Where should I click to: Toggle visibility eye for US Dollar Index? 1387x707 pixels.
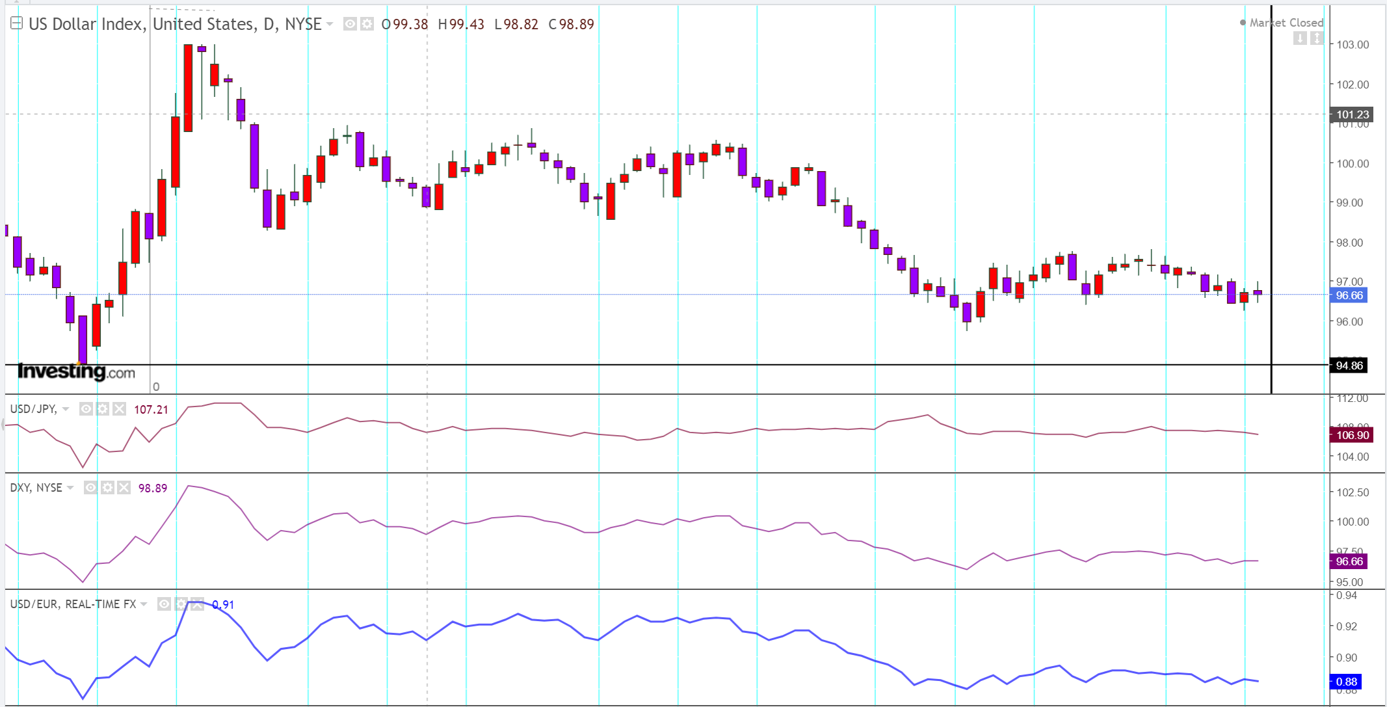tap(350, 24)
